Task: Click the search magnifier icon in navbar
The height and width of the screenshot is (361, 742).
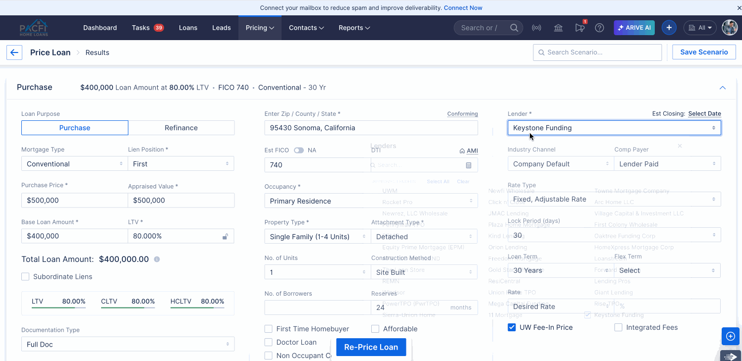Action: 514,28
